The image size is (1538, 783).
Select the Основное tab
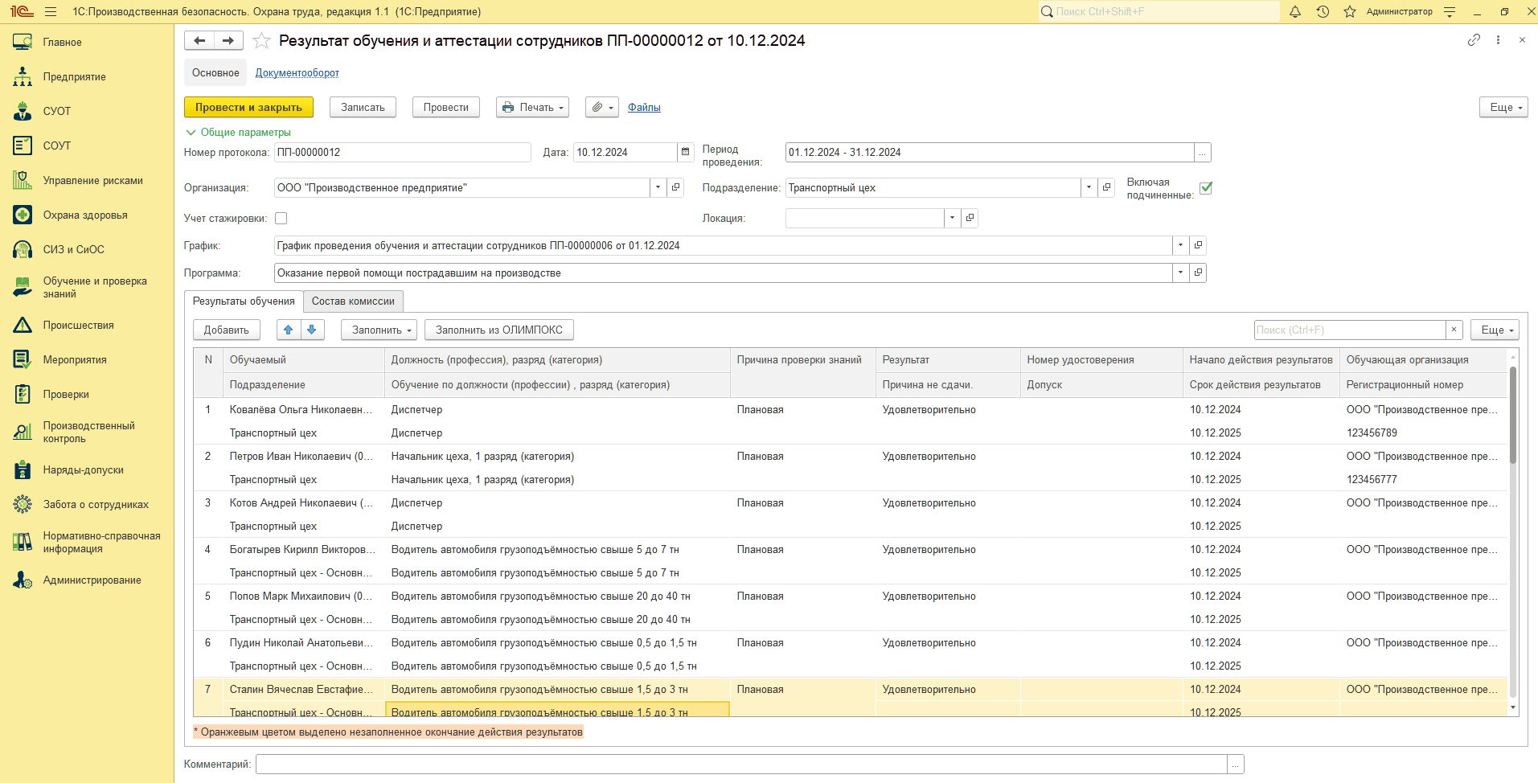pos(215,72)
